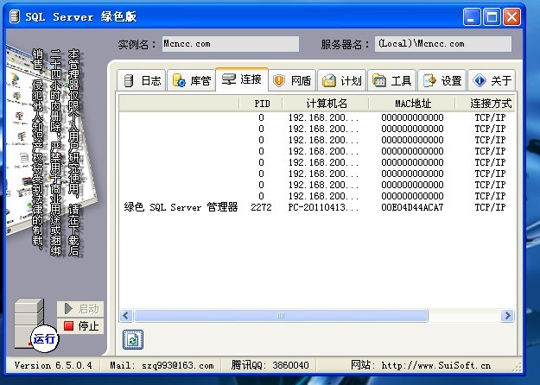Open the 工具 tools tab
This screenshot has width=540, height=385.
(x=391, y=80)
